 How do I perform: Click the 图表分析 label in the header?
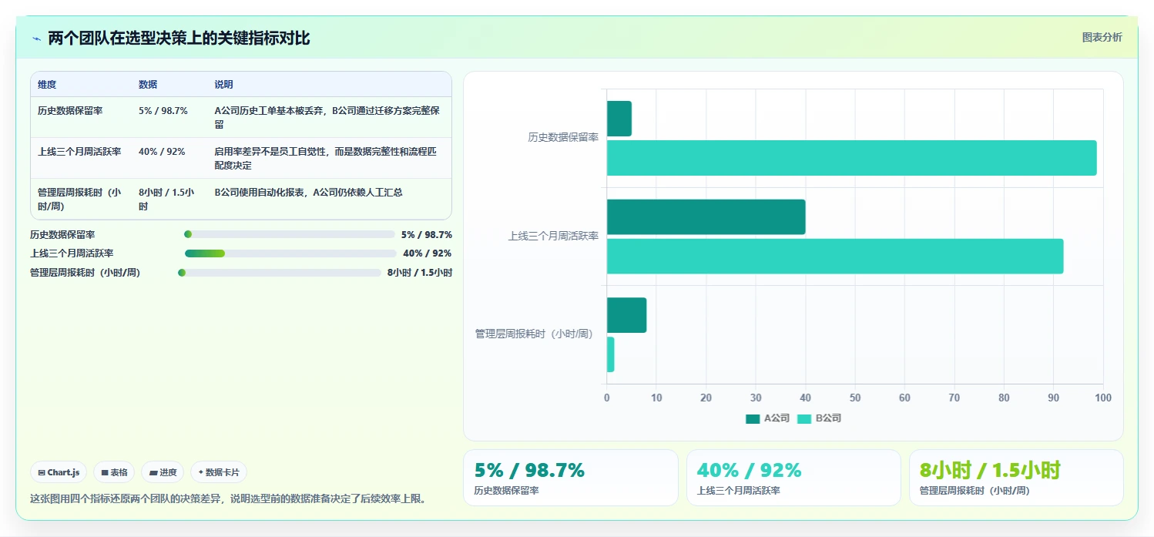pyautogui.click(x=1102, y=38)
